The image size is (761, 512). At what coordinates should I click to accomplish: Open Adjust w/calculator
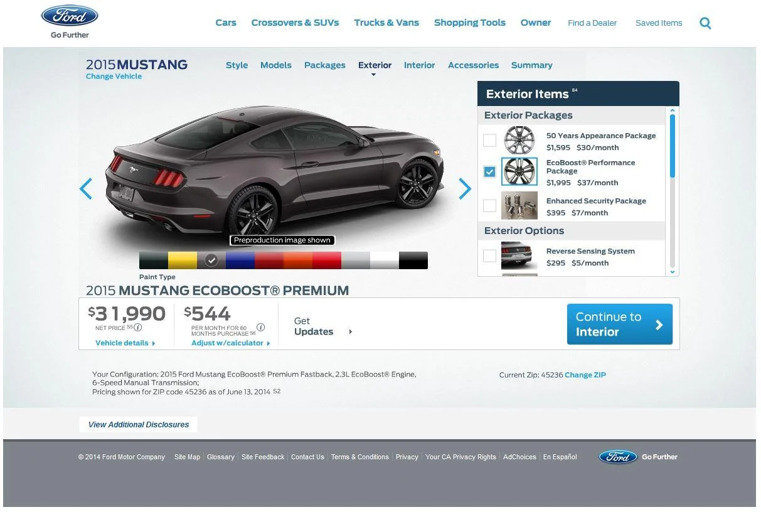pyautogui.click(x=231, y=343)
